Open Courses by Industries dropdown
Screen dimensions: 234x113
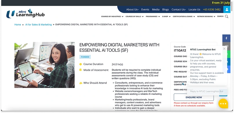pos(112,16)
